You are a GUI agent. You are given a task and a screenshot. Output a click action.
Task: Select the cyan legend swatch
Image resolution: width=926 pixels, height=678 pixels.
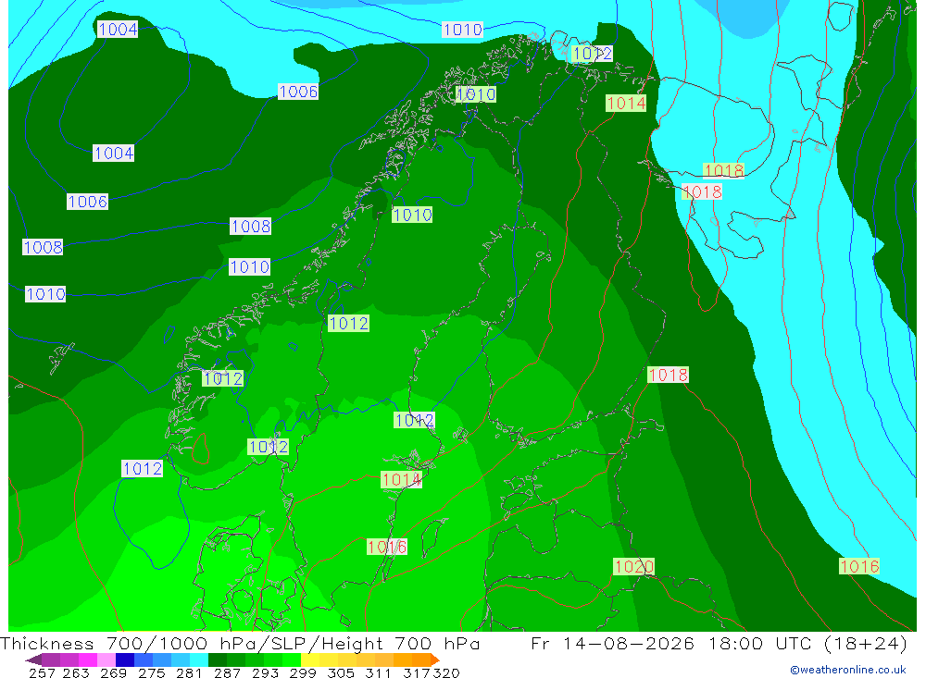point(199,660)
